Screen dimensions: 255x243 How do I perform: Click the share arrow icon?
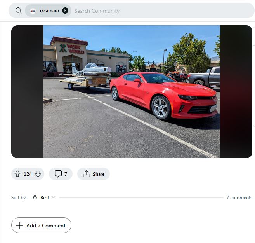[87, 174]
